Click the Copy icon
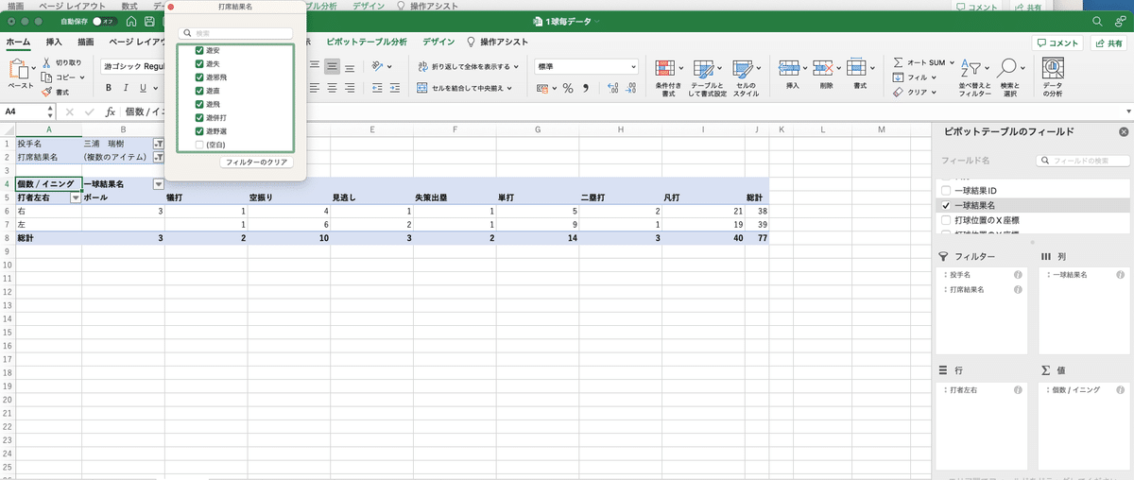 click(x=46, y=77)
